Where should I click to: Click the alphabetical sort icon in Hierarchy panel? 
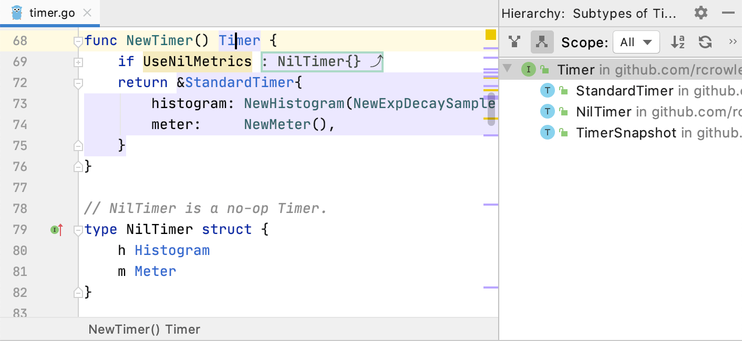[677, 42]
